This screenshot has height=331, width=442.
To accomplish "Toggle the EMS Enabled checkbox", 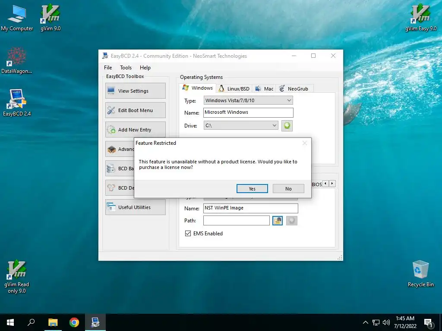I will (188, 233).
